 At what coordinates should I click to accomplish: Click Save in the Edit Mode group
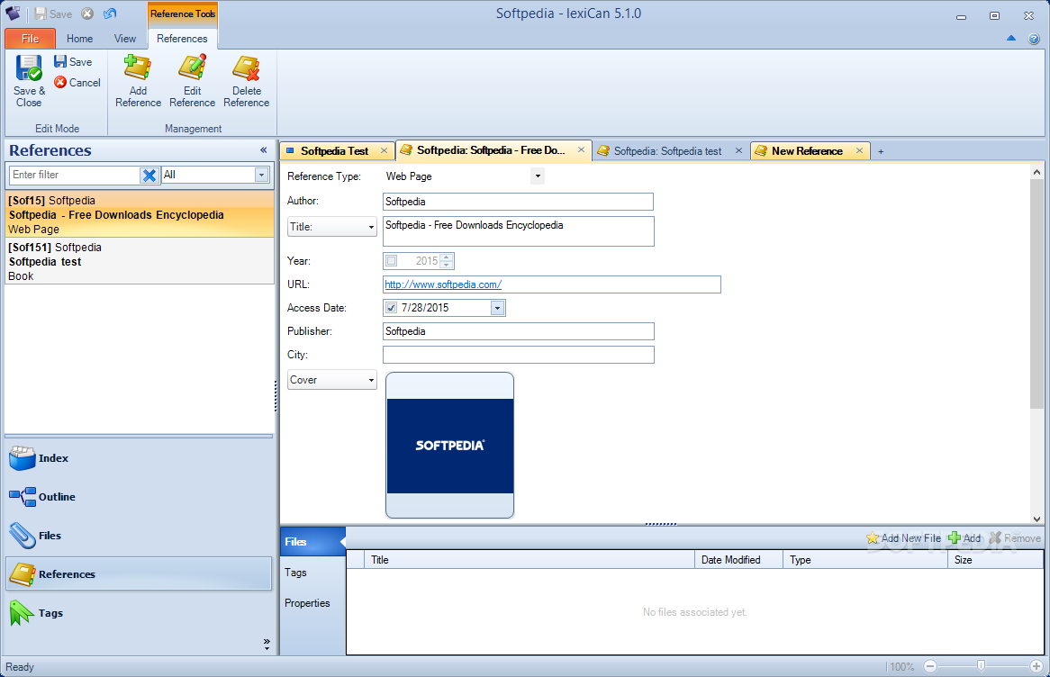coord(73,61)
